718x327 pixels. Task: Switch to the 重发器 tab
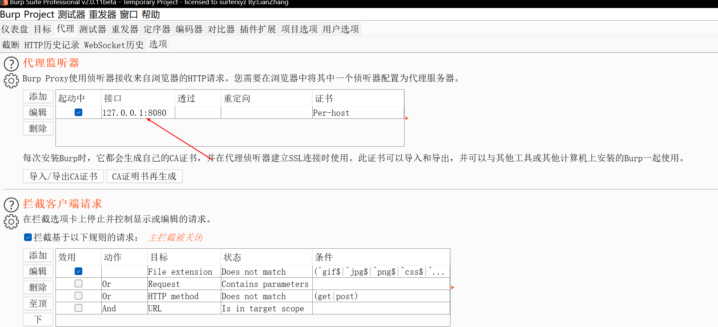tap(125, 29)
